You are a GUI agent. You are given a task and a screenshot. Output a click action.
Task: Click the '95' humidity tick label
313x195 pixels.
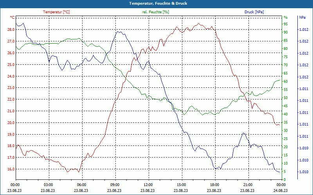tap(286, 24)
